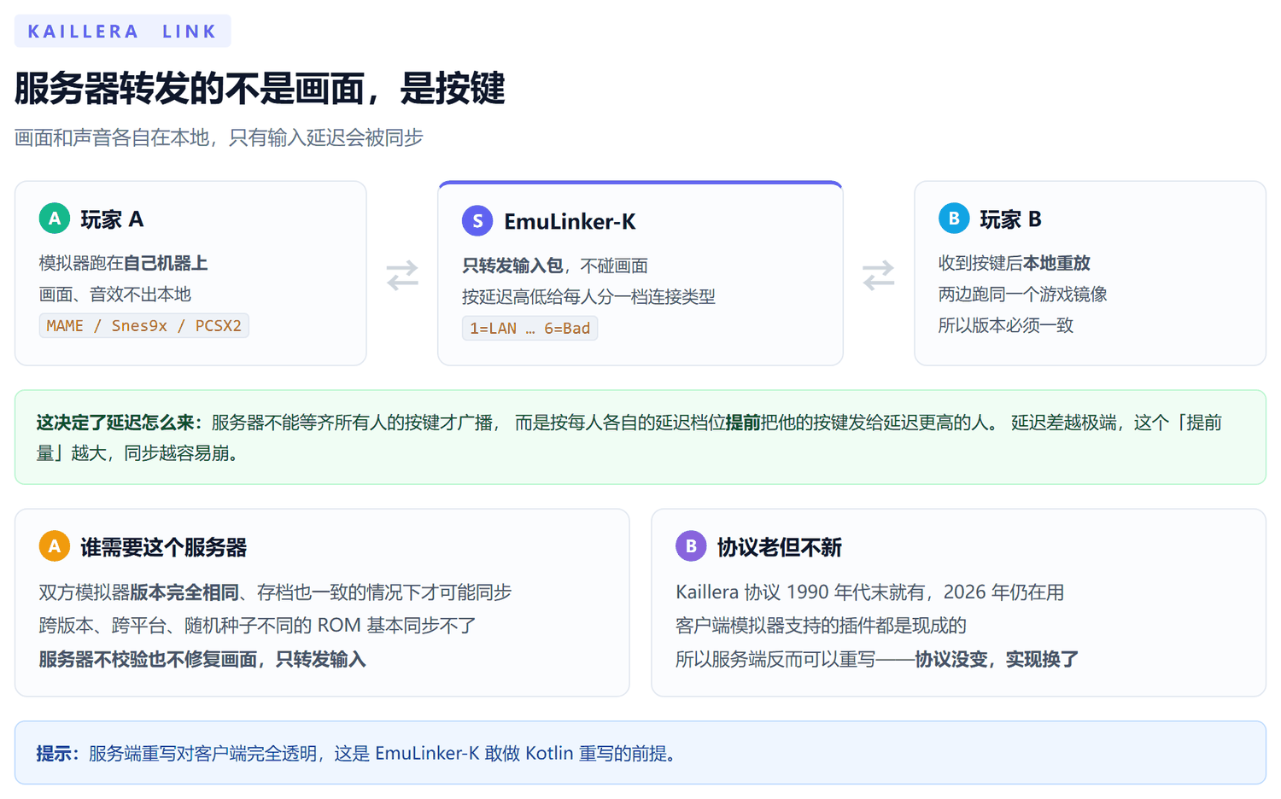
Task: Click the heading 协议老但不新
Action: coord(779,547)
